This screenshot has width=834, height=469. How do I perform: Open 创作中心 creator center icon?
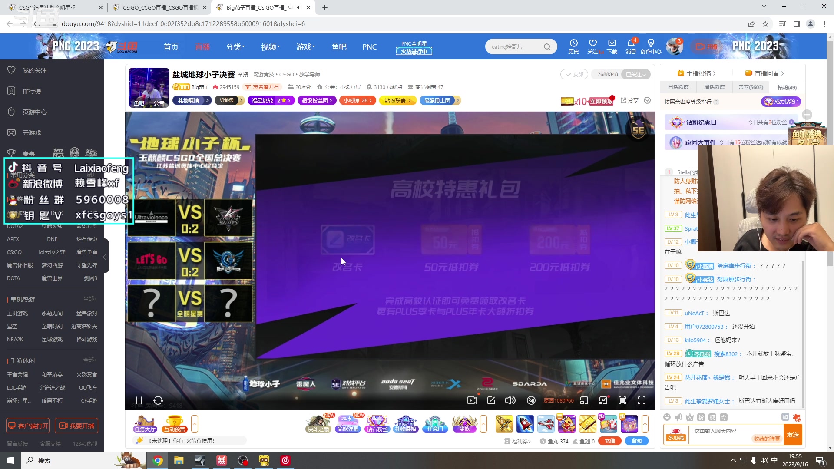click(x=651, y=46)
